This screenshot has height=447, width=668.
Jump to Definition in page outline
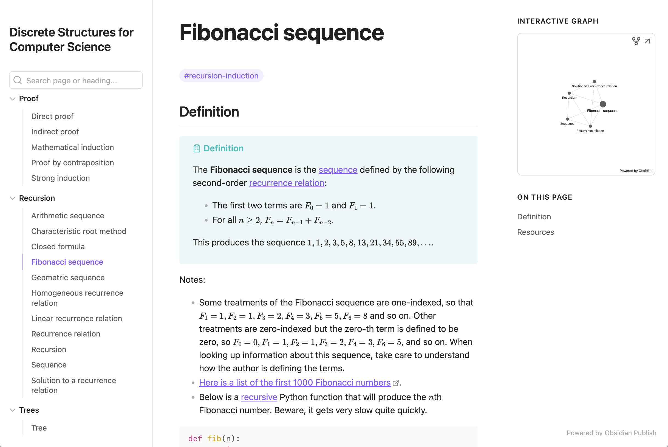[534, 217]
